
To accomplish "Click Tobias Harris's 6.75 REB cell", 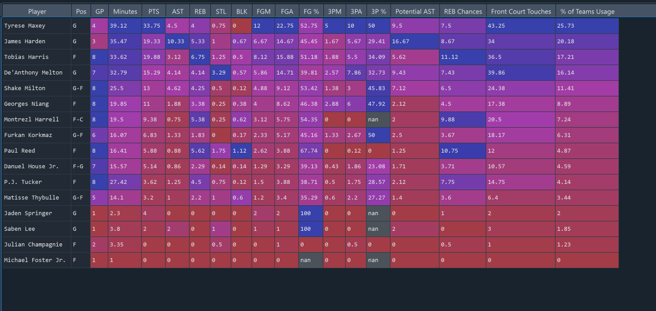I will pyautogui.click(x=200, y=57).
